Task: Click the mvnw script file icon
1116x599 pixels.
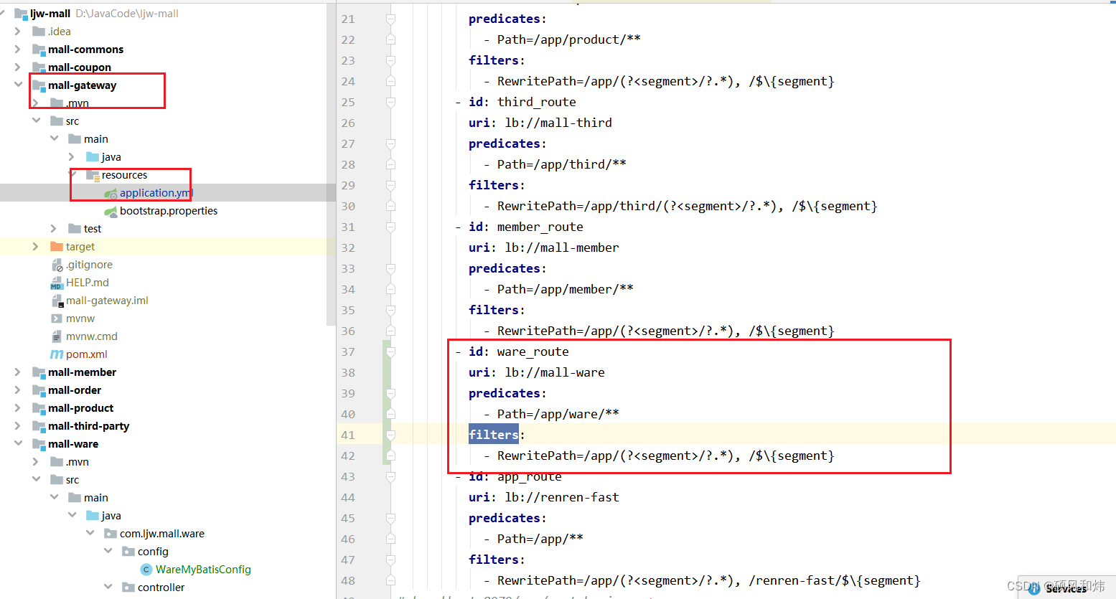Action: 57,319
